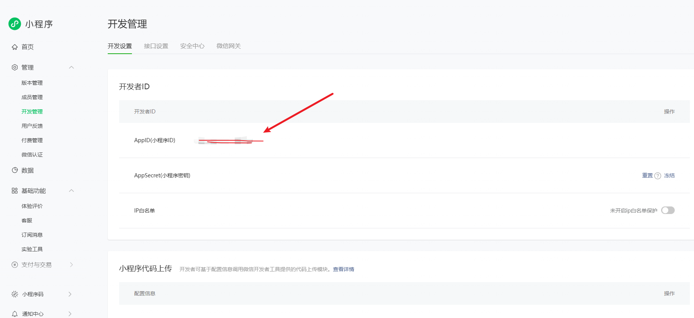Open 微信认证 in the sidebar
694x318 pixels.
32,155
